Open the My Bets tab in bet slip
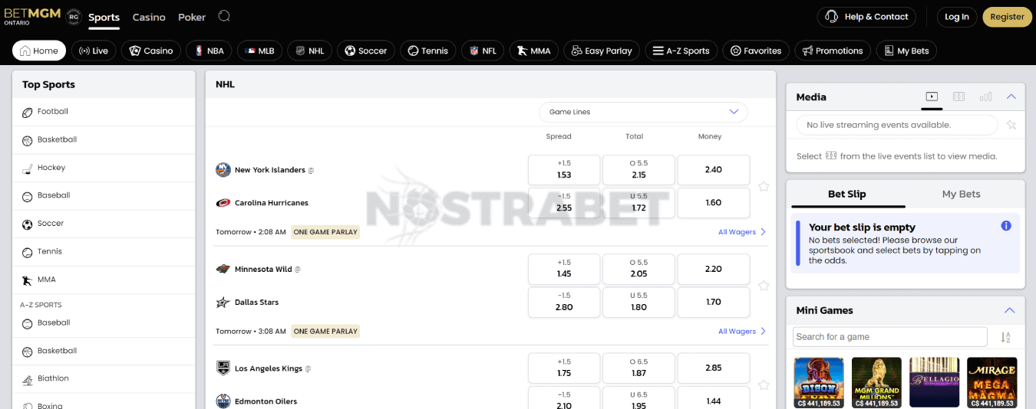 coord(961,194)
